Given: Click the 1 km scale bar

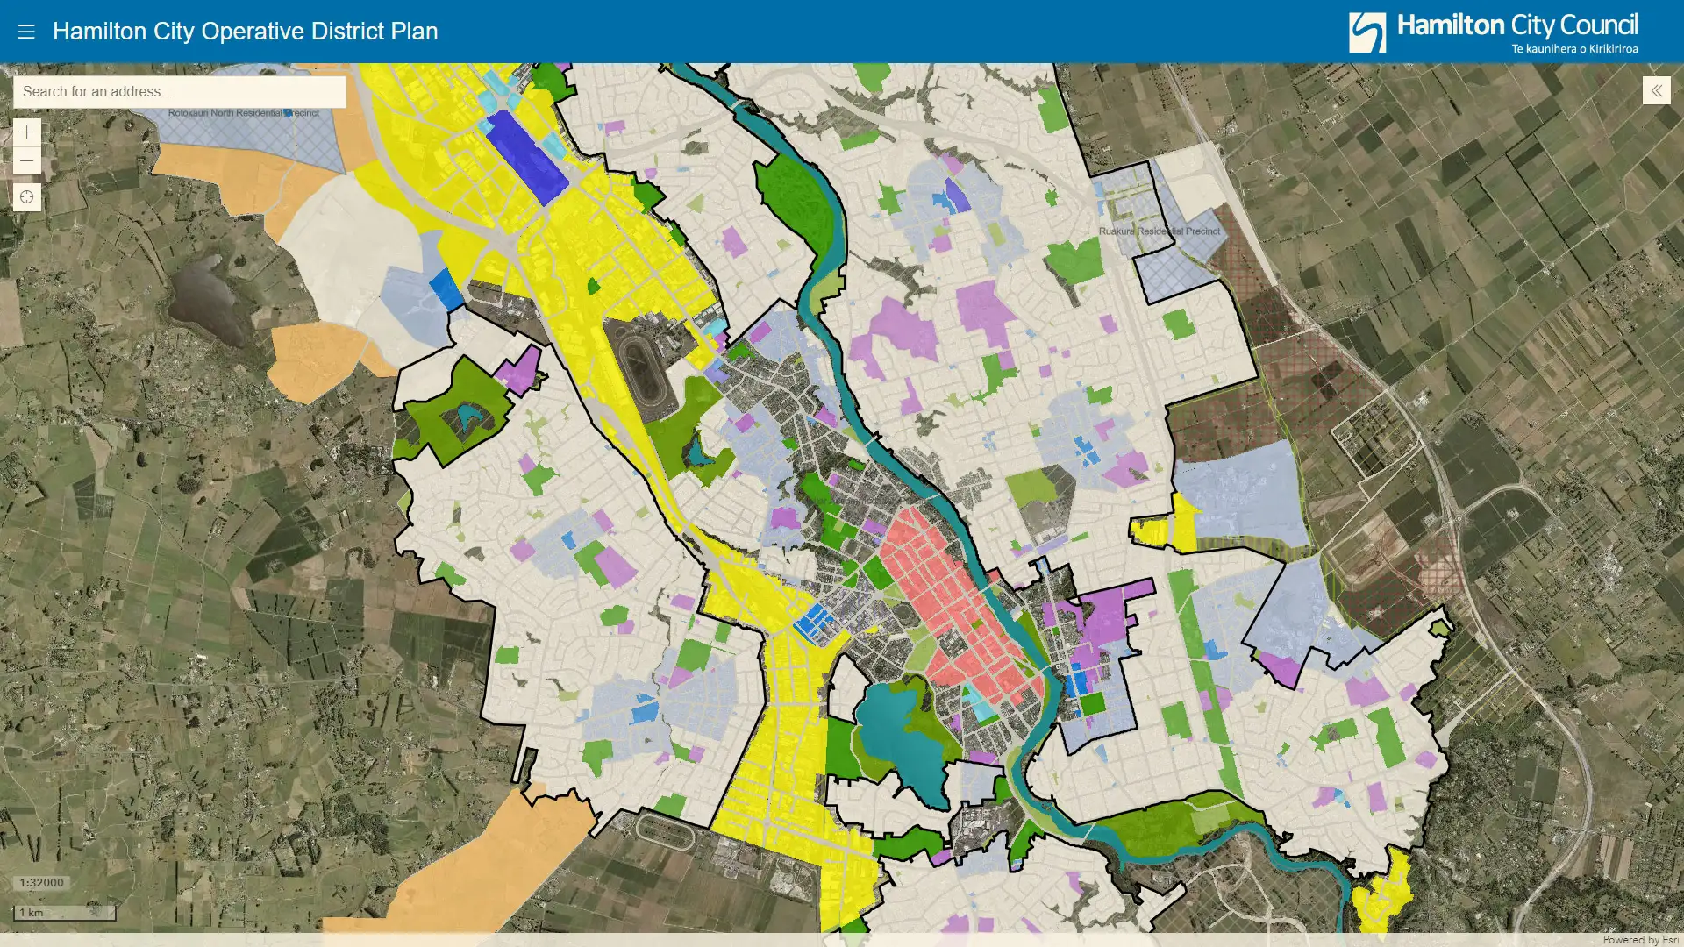Looking at the screenshot, I should pos(64,913).
